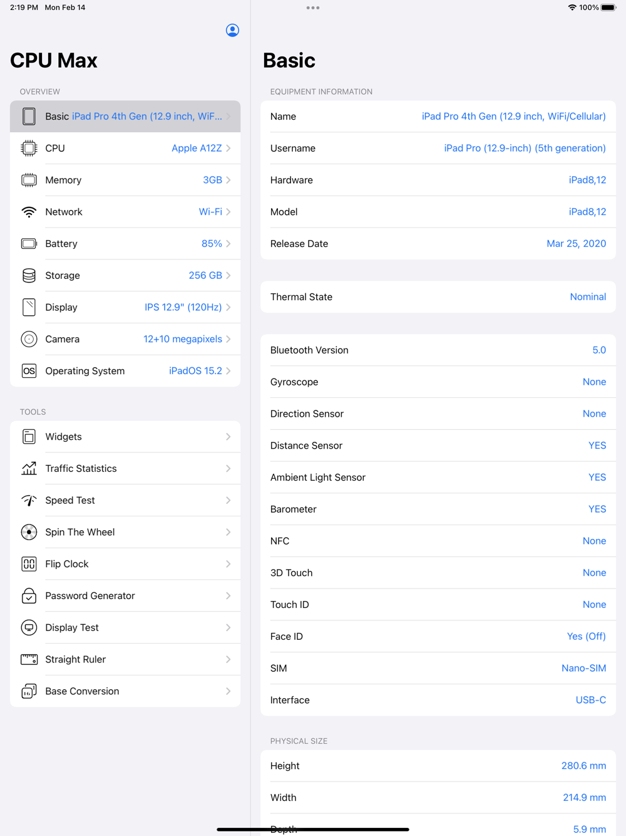Tap the status bar battery indicator
Image resolution: width=626 pixels, height=836 pixels.
(608, 8)
